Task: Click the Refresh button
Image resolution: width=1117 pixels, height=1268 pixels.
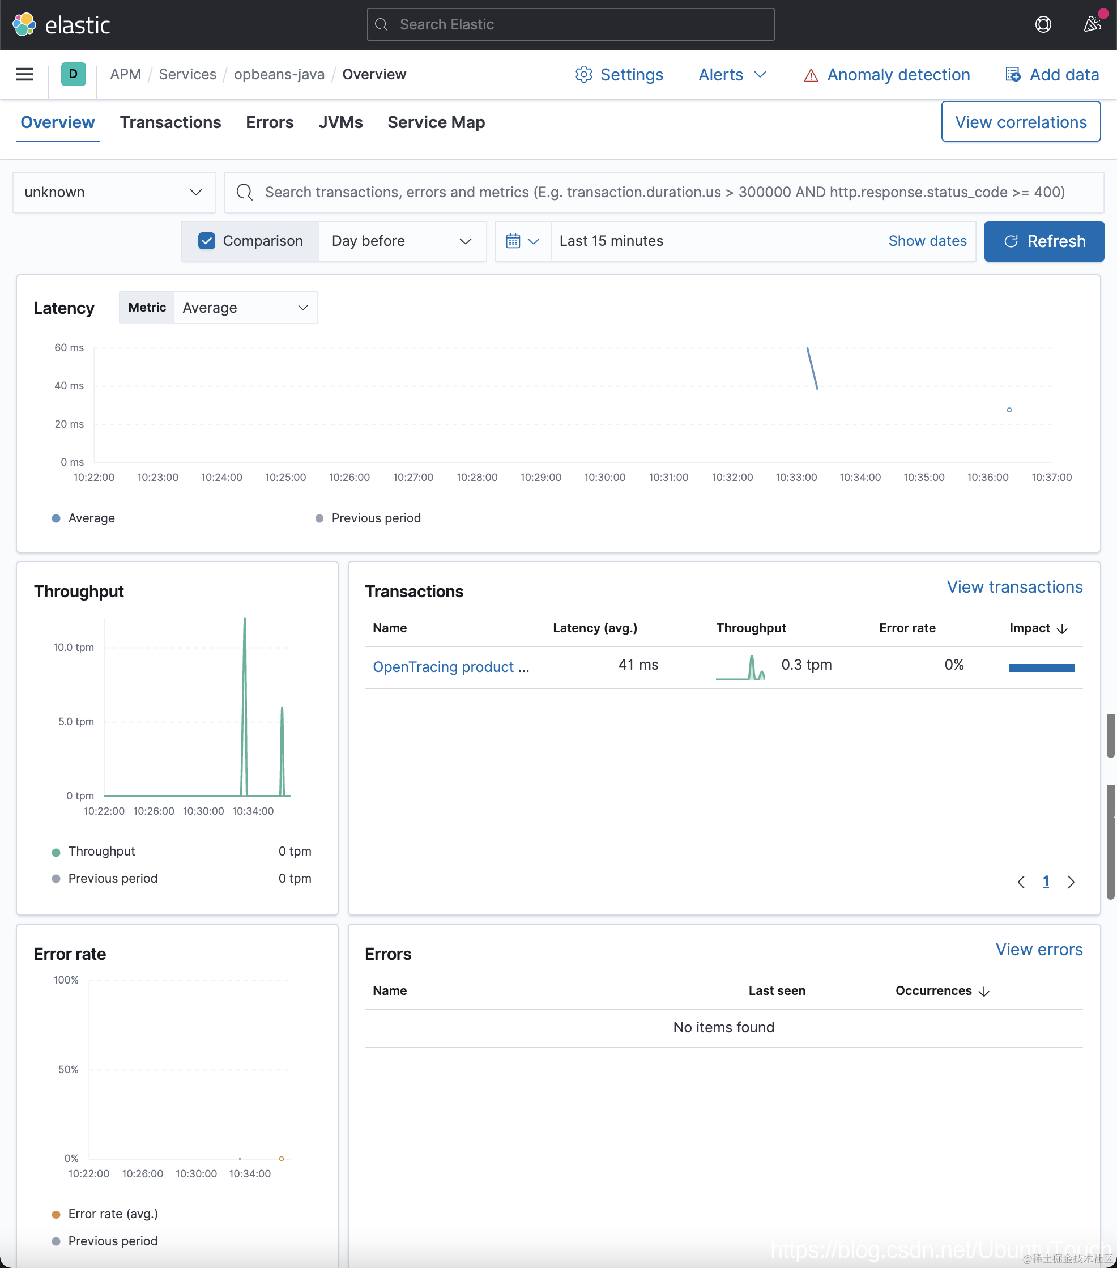Action: click(x=1044, y=241)
